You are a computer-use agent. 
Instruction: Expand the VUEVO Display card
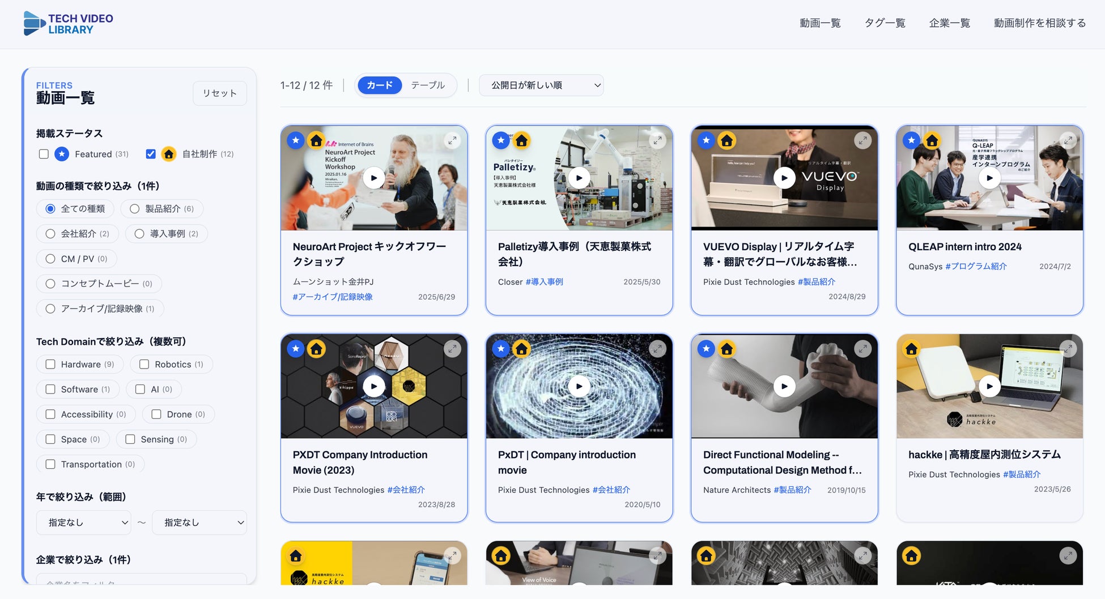(x=862, y=140)
